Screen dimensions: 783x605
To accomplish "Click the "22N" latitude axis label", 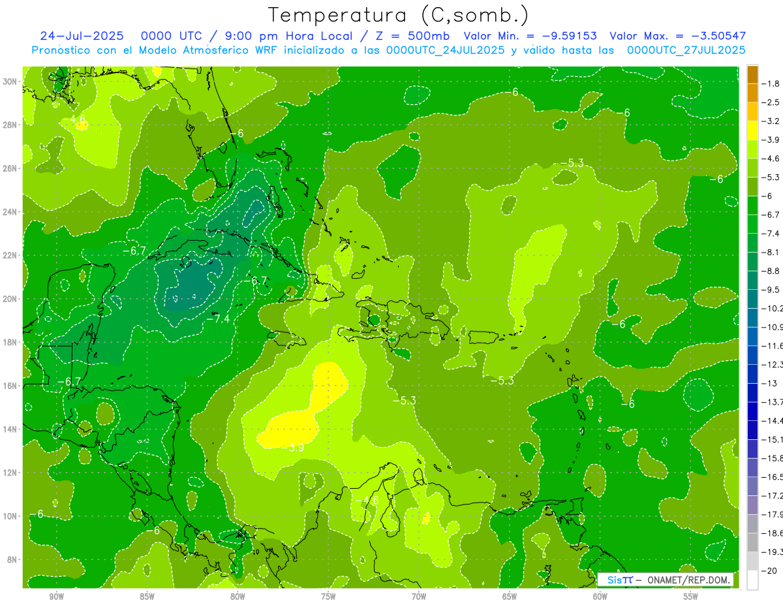I will 11,255.
